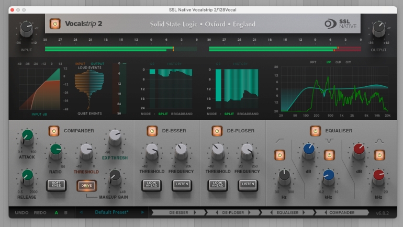The height and width of the screenshot is (227, 403).
Task: Toggle the Equaliser section power button
Action: click(x=316, y=131)
